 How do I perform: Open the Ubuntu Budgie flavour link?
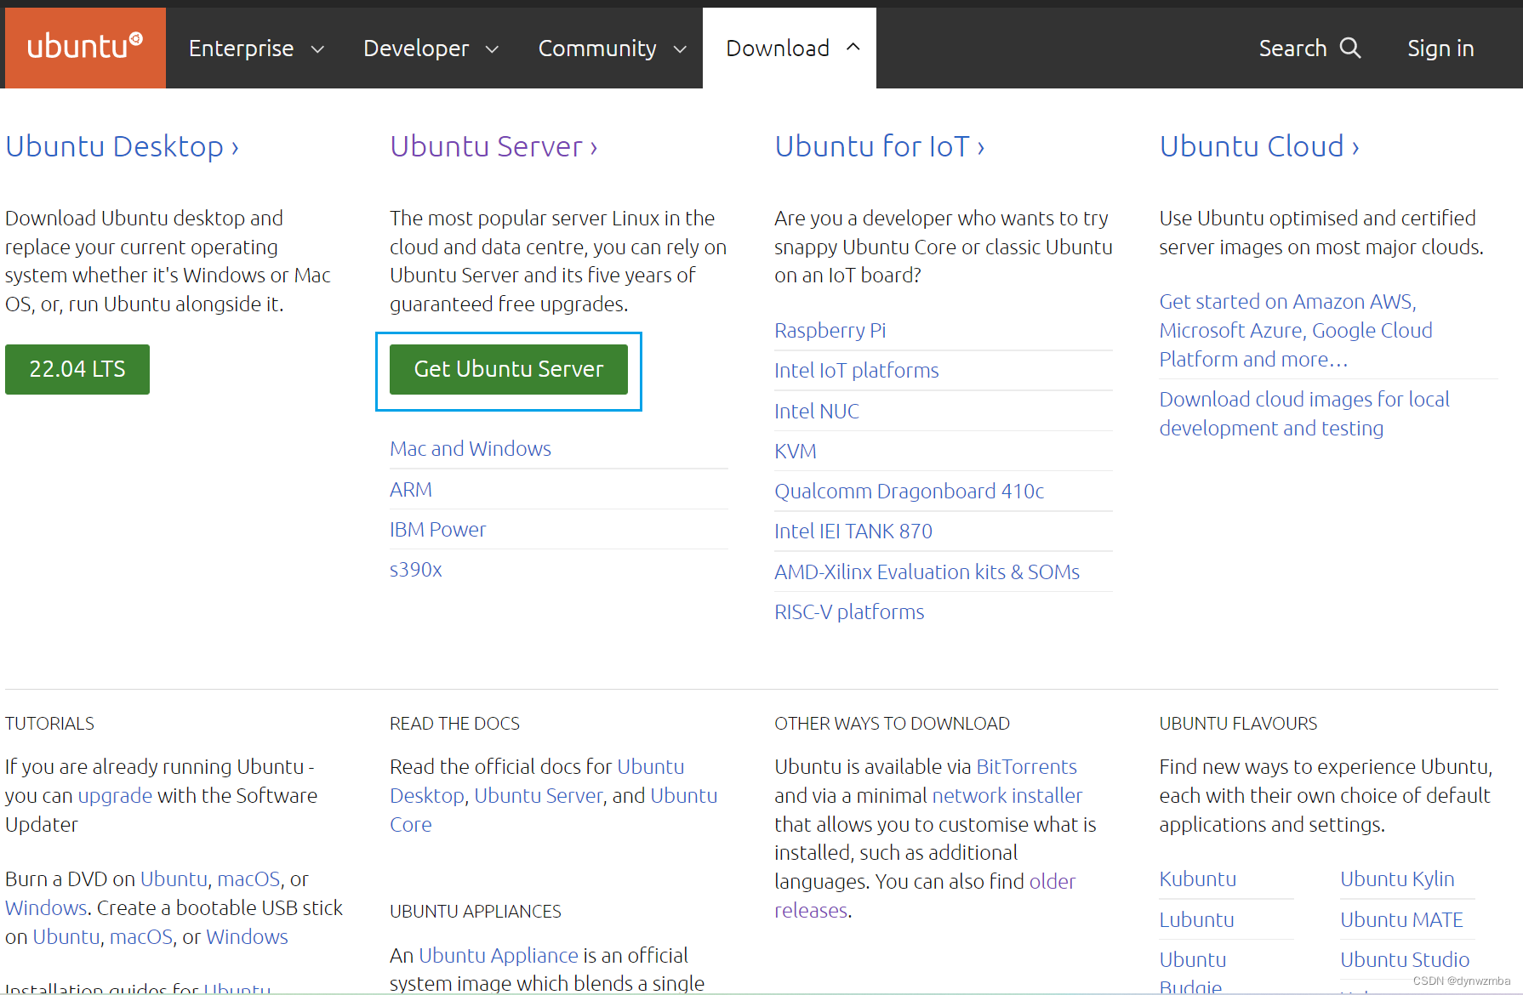pos(1193,974)
